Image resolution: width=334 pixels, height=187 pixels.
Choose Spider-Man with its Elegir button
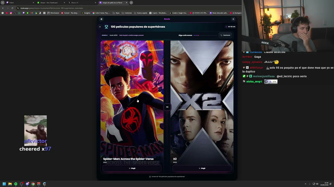pyautogui.click(x=132, y=168)
